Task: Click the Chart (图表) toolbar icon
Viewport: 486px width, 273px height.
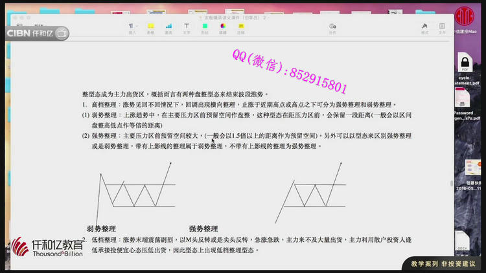Action: tap(168, 27)
